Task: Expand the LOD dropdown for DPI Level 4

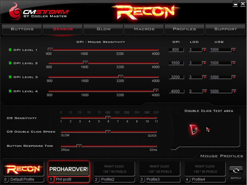Action: (x=205, y=91)
